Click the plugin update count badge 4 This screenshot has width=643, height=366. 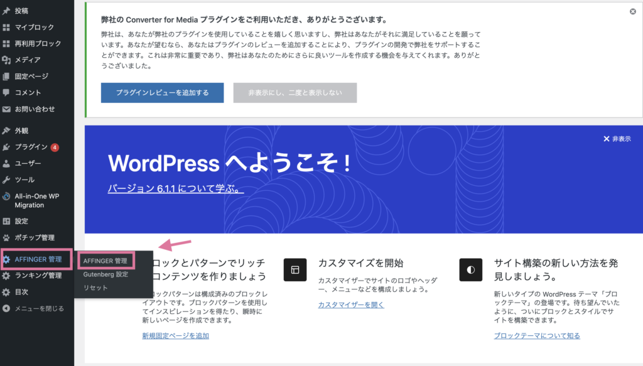[x=55, y=147]
